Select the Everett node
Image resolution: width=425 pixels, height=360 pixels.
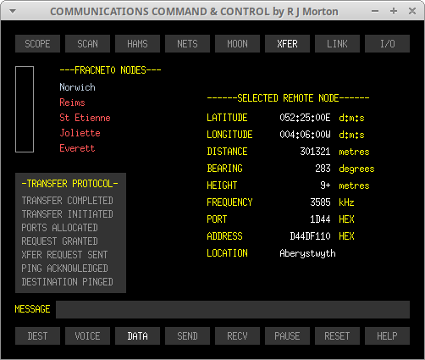pyautogui.click(x=77, y=148)
